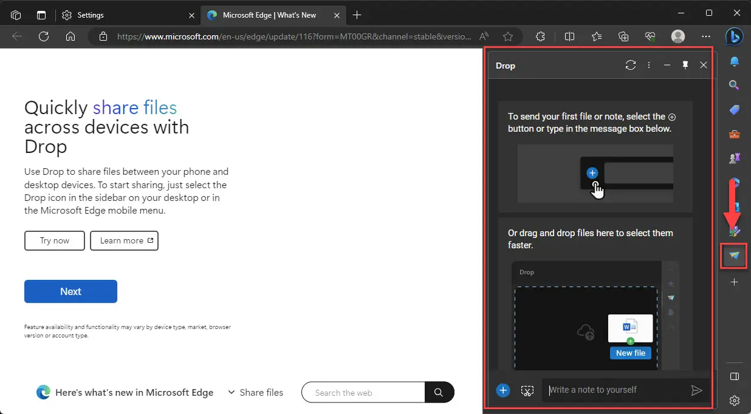This screenshot has height=414, width=751.
Task: Expand the Share files dropdown
Action: [255, 393]
